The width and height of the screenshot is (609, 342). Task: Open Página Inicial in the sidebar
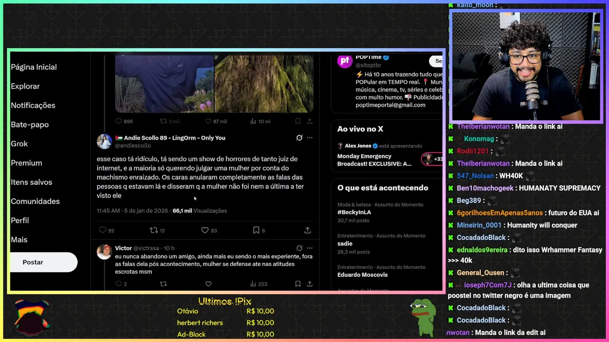[x=34, y=67]
